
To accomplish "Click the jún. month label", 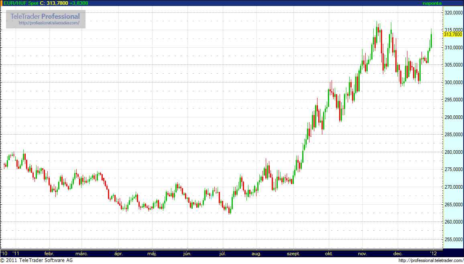I will [187, 254].
